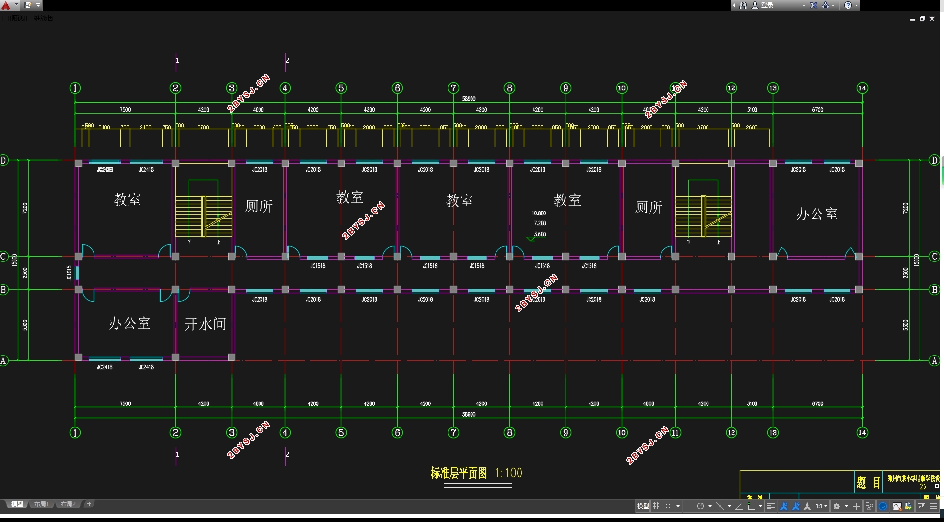The image size is (944, 522).
Task: Switch to the 布局1 layout tab
Action: click(42, 504)
